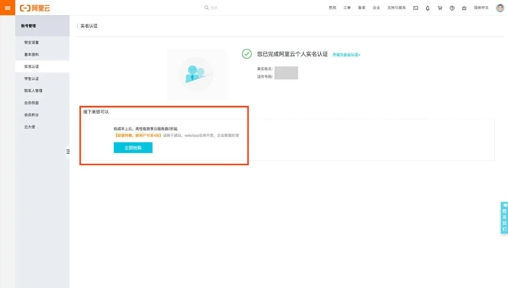Screen dimensions: 508x288
Task: Open the 简体中文 language dropdown
Action: coord(481,8)
